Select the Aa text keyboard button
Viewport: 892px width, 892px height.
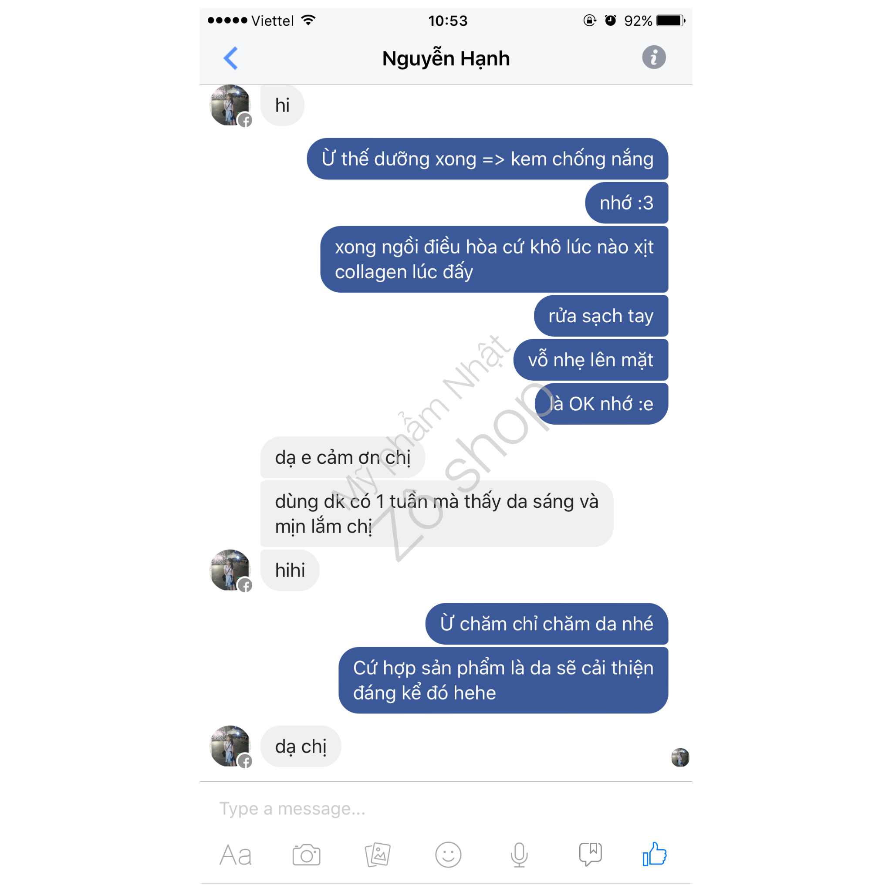[x=236, y=855]
